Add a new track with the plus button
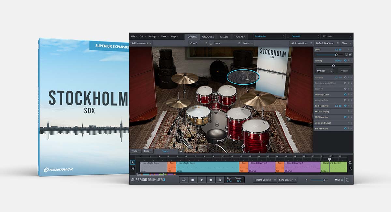The height and width of the screenshot is (212, 391). point(181,151)
